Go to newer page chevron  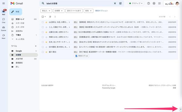170,17
